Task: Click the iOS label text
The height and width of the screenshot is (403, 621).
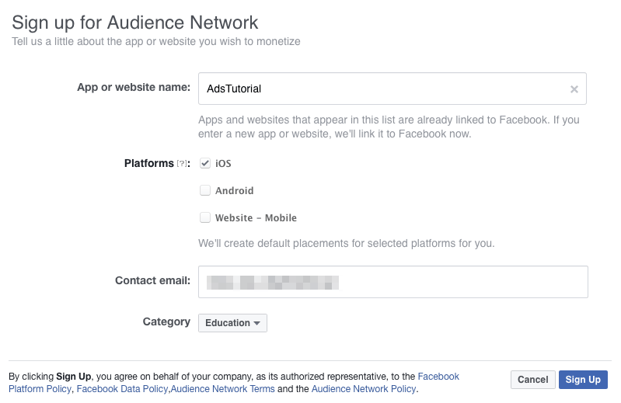Action: click(223, 164)
